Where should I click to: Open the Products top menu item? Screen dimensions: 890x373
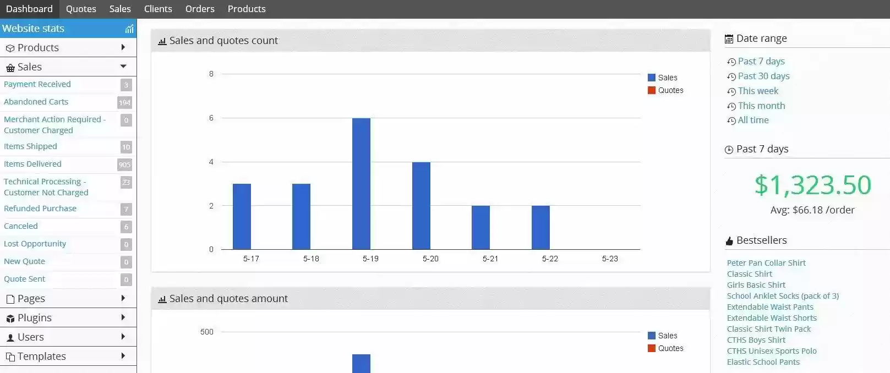tap(247, 9)
